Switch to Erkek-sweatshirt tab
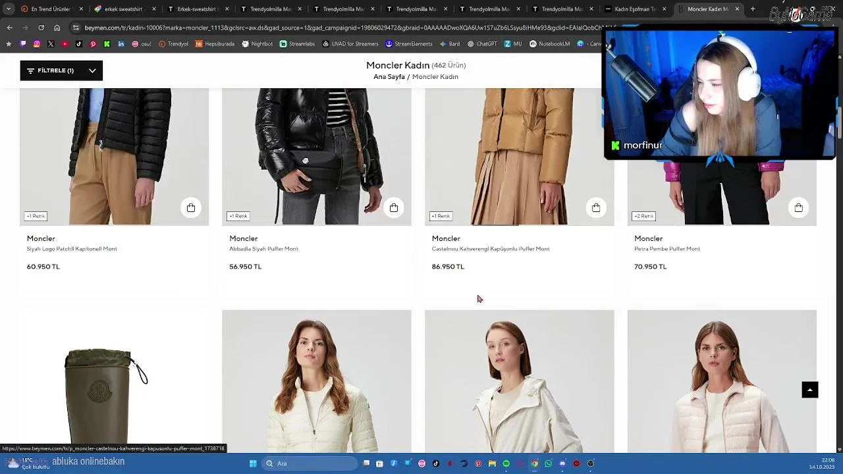This screenshot has height=474, width=843. point(197,9)
